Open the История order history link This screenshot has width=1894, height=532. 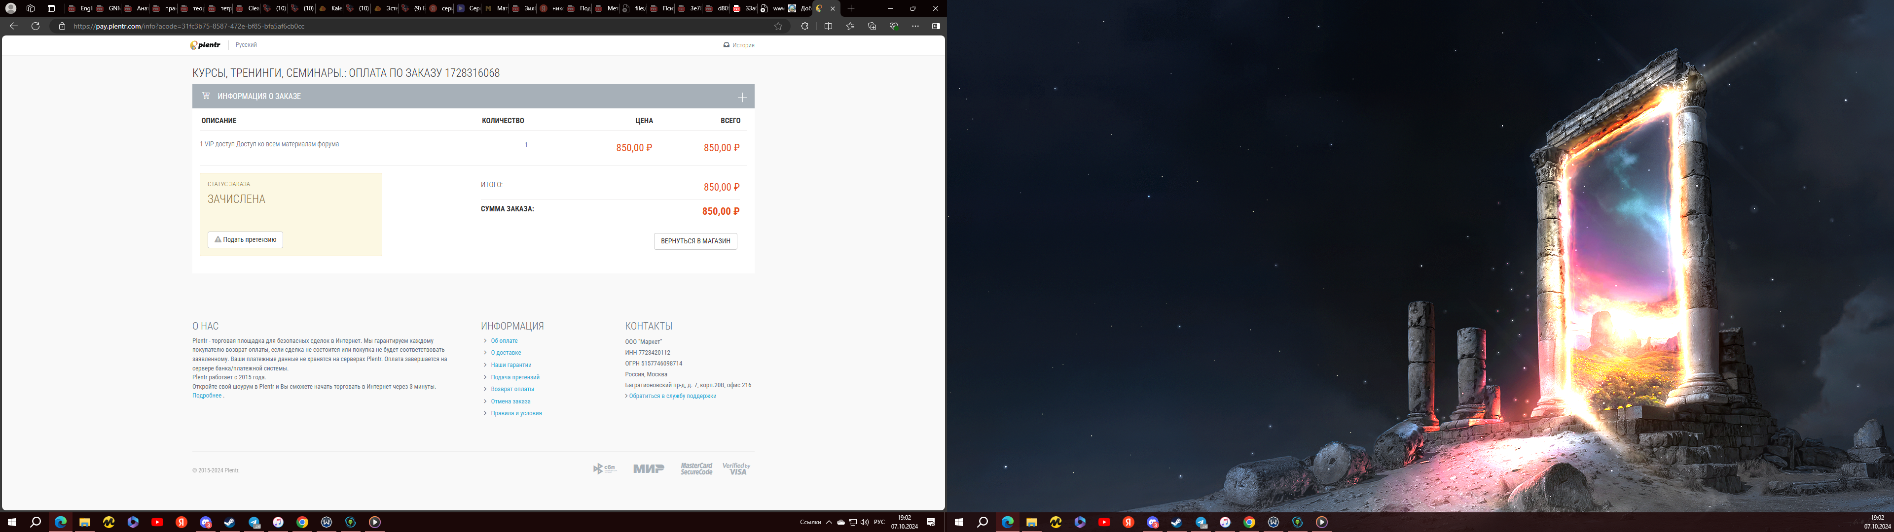(x=739, y=45)
